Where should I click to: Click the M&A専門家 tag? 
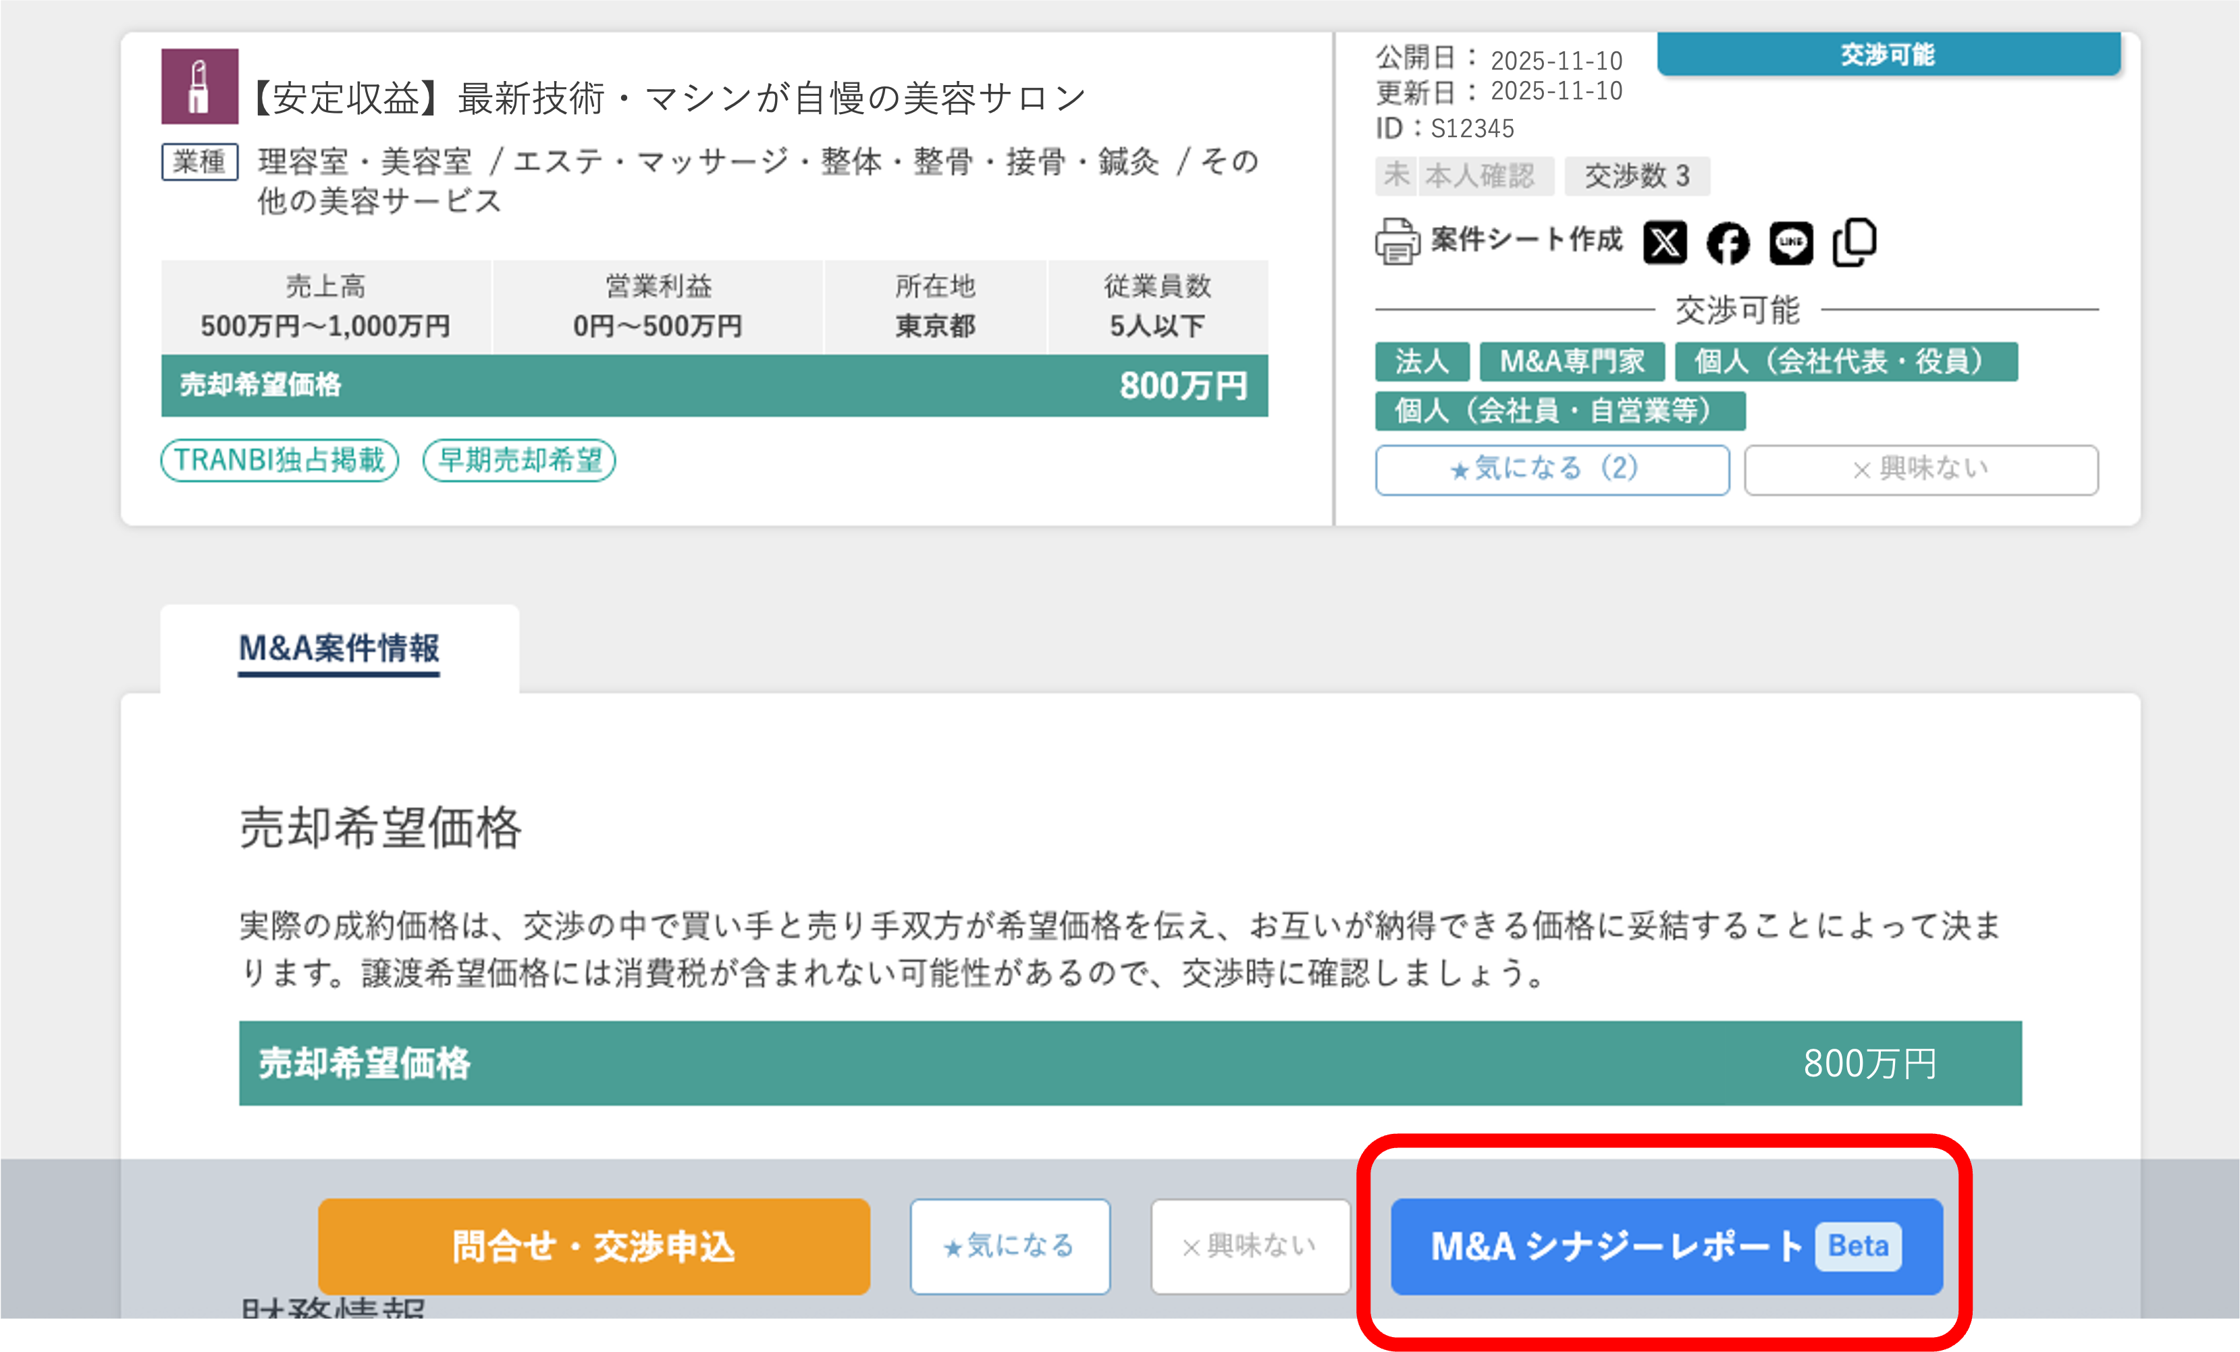[x=1572, y=362]
